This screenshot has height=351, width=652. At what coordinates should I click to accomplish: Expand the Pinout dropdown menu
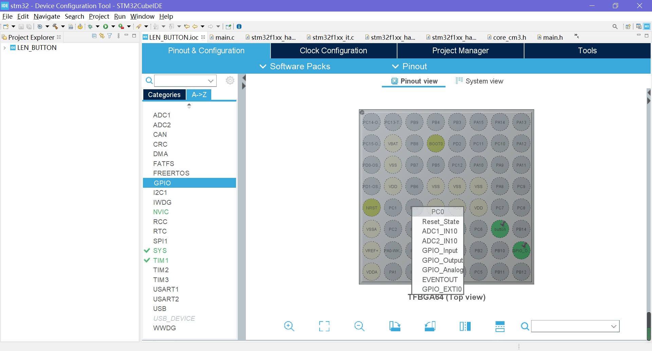coord(409,67)
